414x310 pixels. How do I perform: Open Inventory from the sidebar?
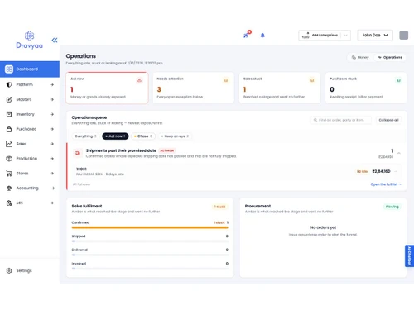click(30, 114)
